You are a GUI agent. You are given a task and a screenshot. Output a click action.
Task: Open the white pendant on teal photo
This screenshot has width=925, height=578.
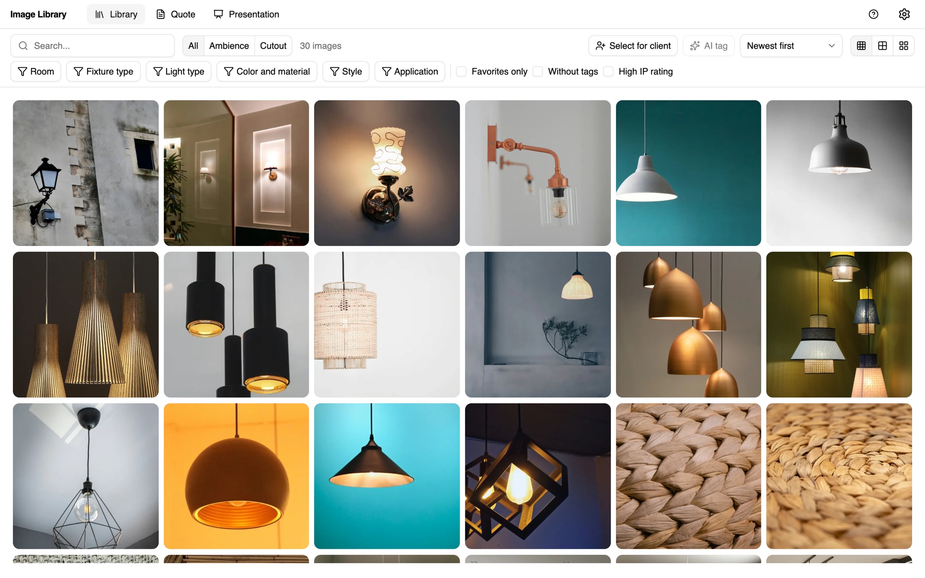[688, 173]
